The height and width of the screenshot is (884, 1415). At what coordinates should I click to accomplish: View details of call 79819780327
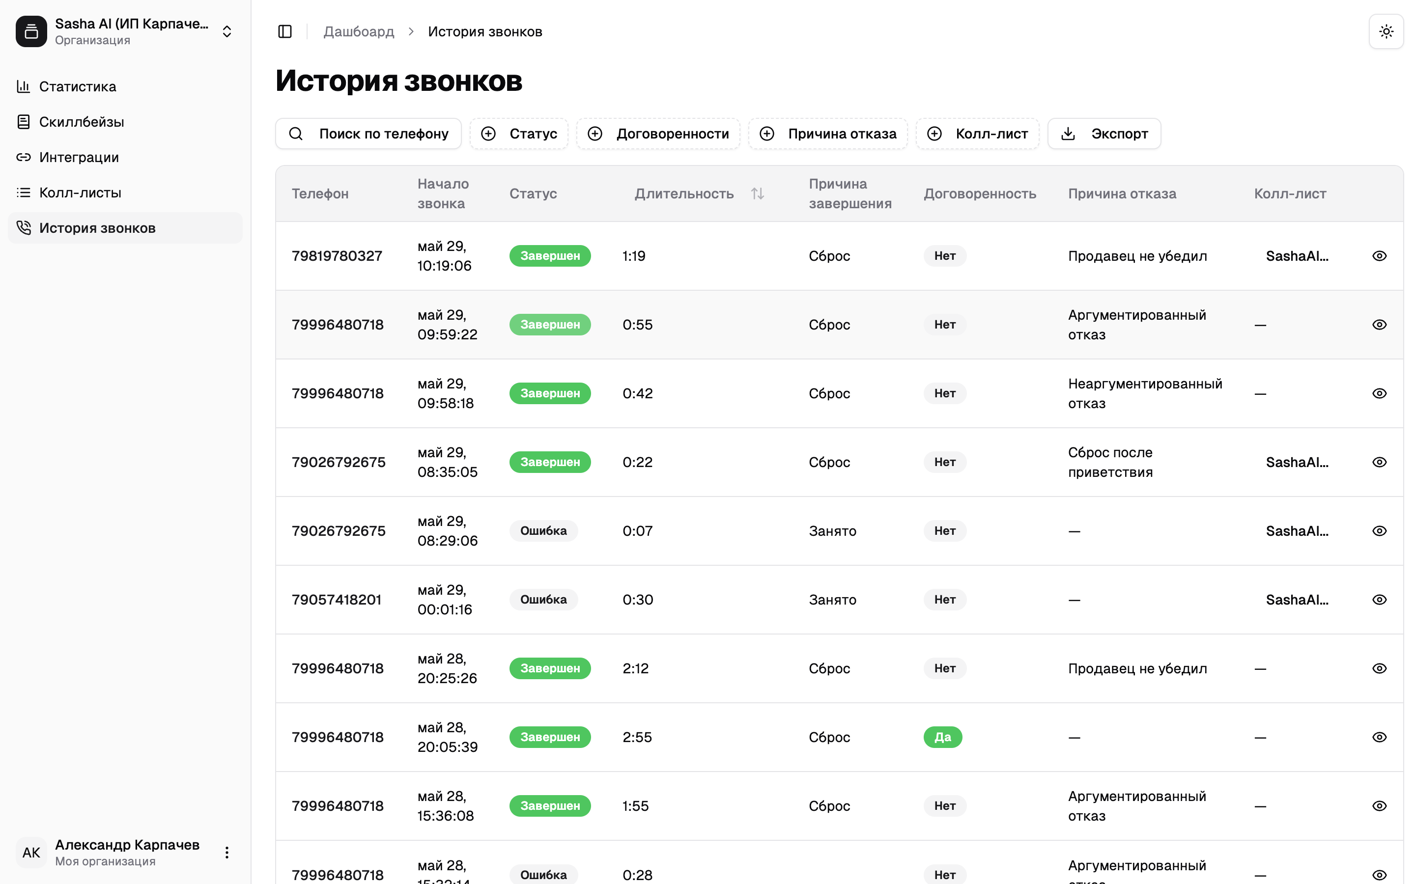1379,256
